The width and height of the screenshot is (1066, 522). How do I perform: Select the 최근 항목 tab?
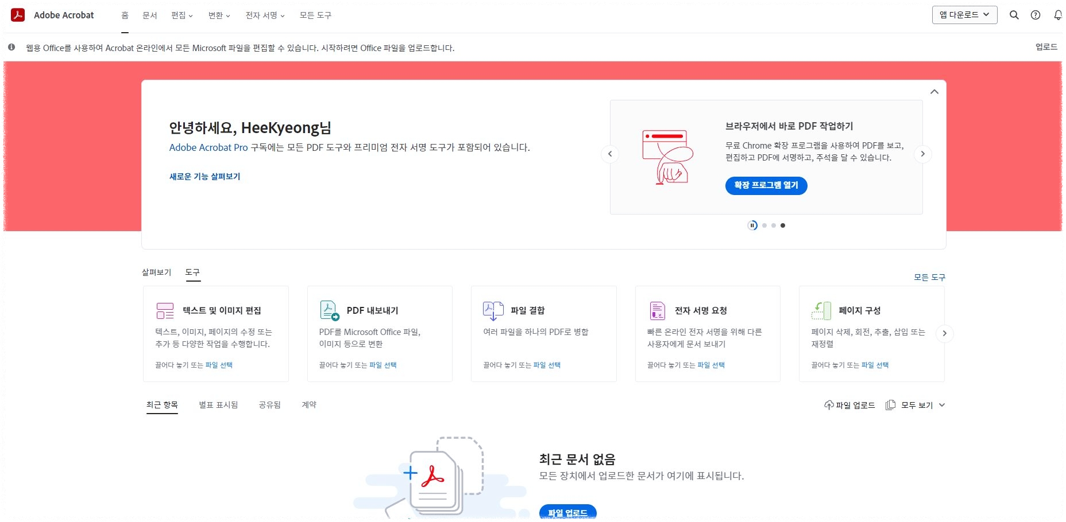click(162, 404)
